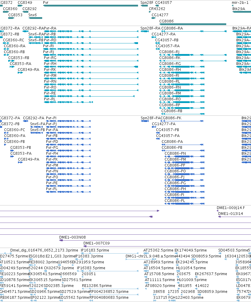Select the 'Snx6-RB' transcript label
The width and height of the screenshot is (251, 302).
36,40
